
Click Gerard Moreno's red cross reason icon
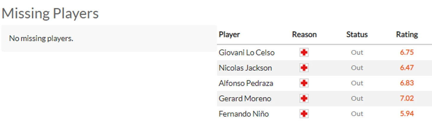pos(304,99)
